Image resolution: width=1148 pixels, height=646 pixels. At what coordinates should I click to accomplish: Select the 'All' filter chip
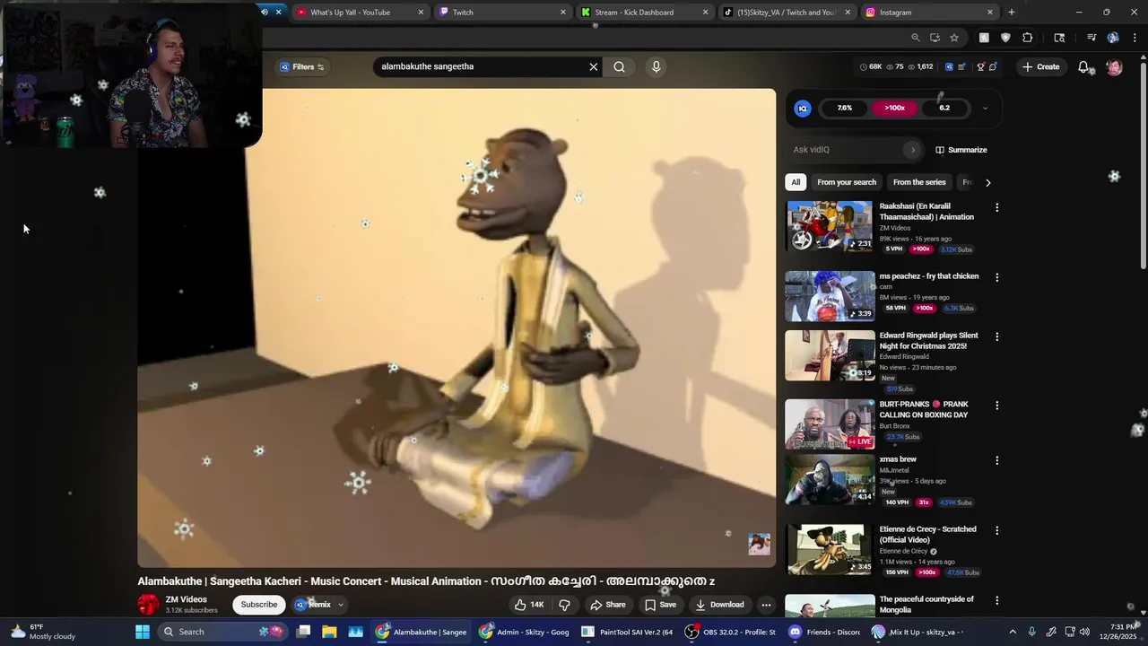[x=796, y=182]
